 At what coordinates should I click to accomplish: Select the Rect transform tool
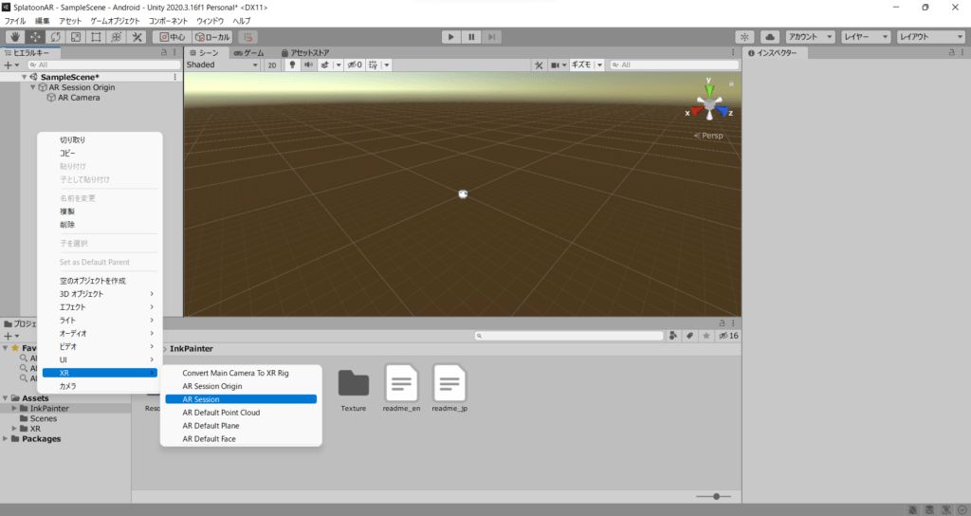(x=96, y=37)
